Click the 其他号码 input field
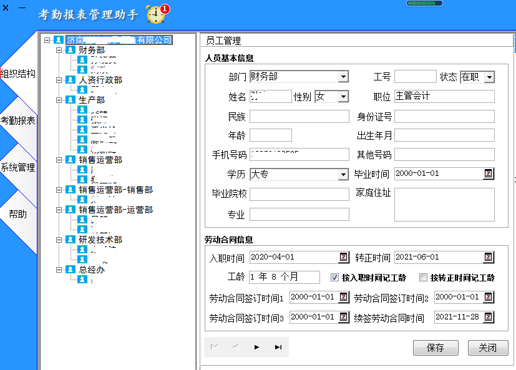 coord(444,154)
